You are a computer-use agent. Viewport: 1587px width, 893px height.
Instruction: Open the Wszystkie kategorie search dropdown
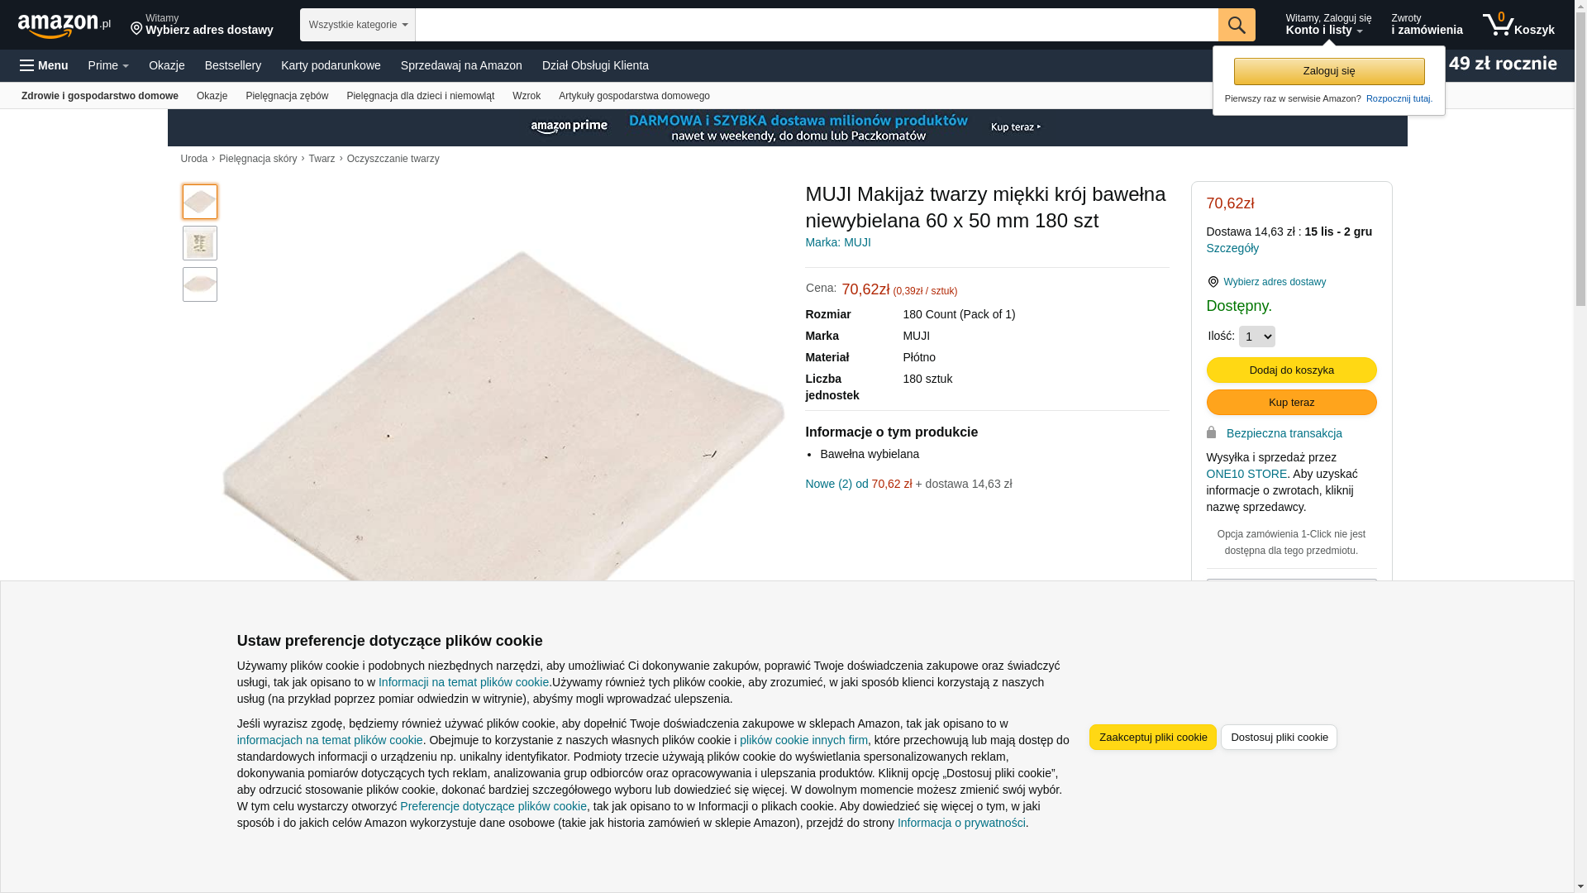coord(358,25)
